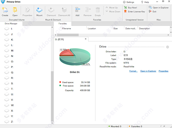The height and width of the screenshot is (128, 172).
Task: Click the Facebook icon in status bar
Action: [161, 126]
